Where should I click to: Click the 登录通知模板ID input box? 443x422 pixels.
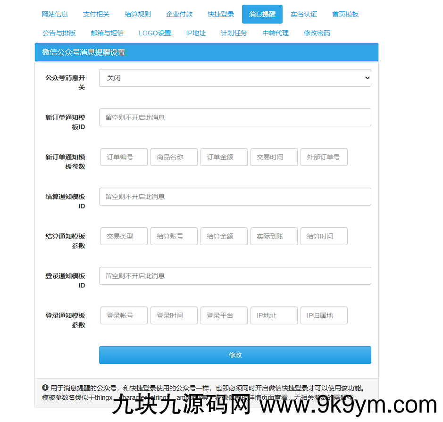tap(234, 276)
